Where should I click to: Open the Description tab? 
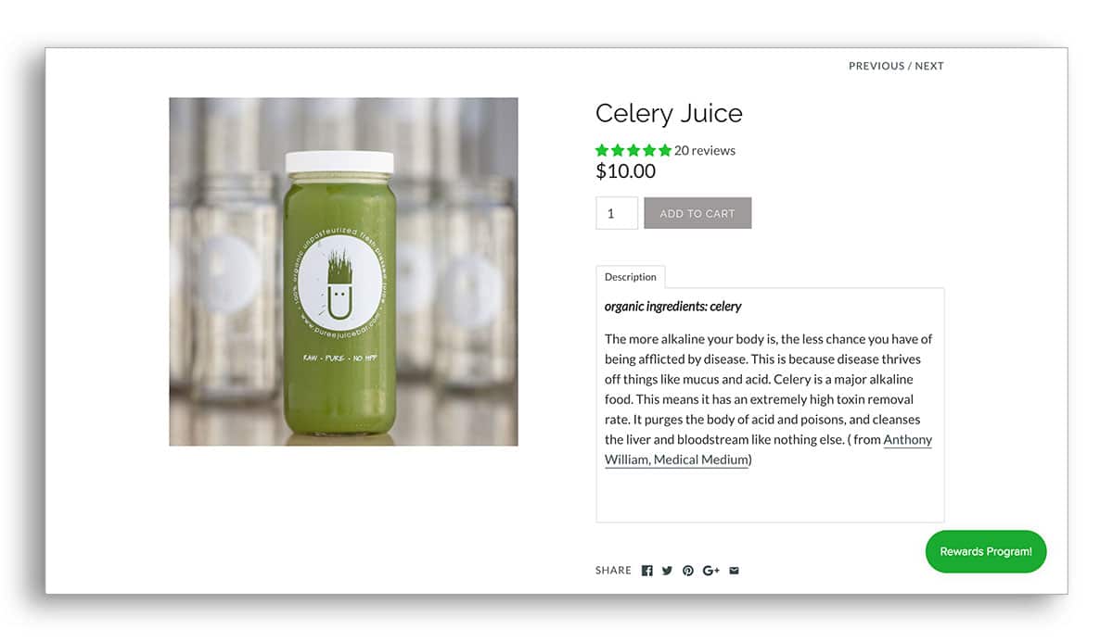[631, 277]
